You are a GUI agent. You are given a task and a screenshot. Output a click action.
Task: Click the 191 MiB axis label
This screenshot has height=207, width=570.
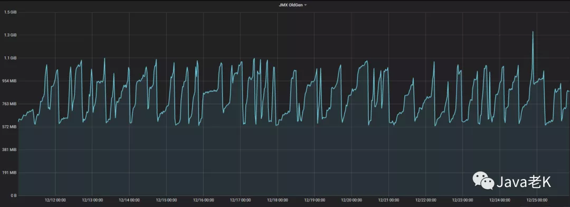[10, 173]
